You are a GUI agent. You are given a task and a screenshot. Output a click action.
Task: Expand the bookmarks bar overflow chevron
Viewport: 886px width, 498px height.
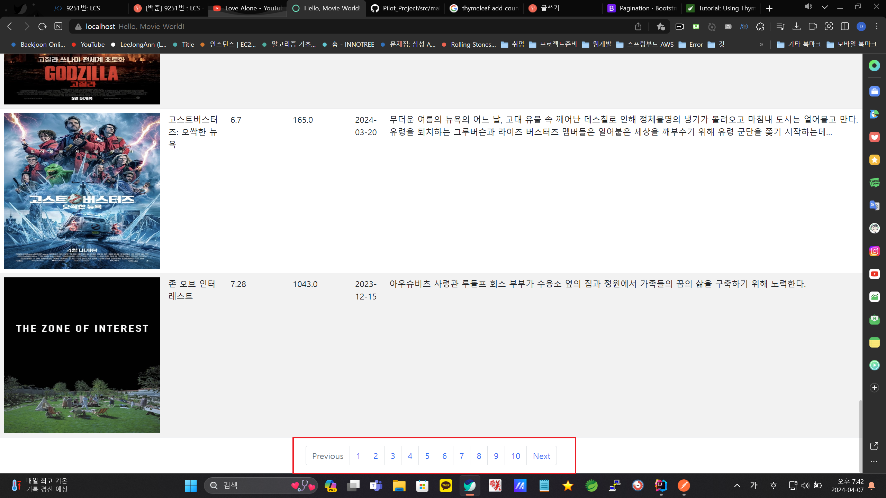click(761, 45)
